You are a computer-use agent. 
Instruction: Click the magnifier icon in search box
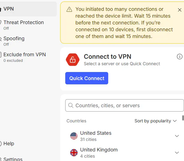click(x=71, y=105)
